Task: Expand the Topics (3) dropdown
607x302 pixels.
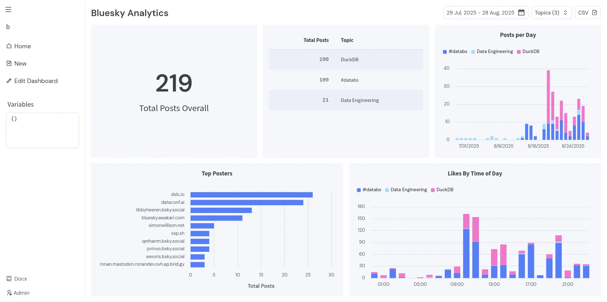Action: (x=551, y=13)
